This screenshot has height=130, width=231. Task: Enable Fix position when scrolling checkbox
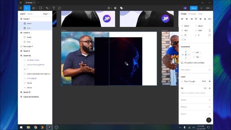182,63
